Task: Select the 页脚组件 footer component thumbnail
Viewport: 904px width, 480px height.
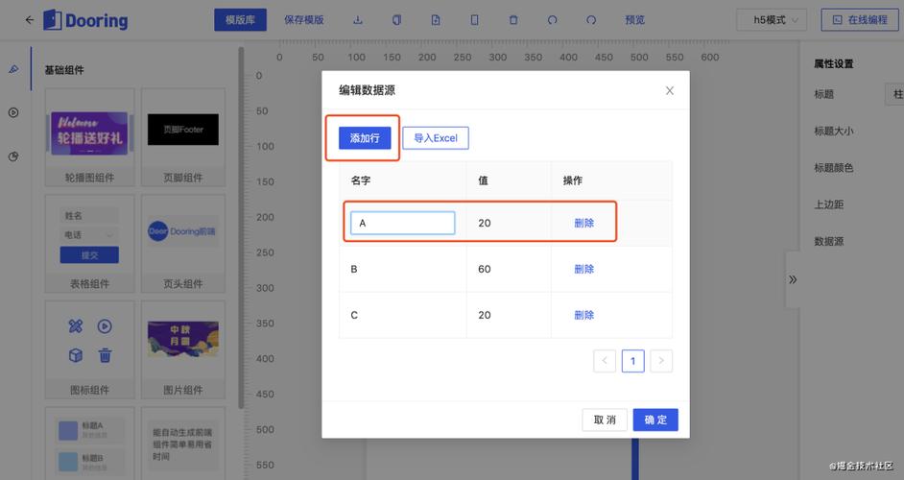Action: pos(182,137)
